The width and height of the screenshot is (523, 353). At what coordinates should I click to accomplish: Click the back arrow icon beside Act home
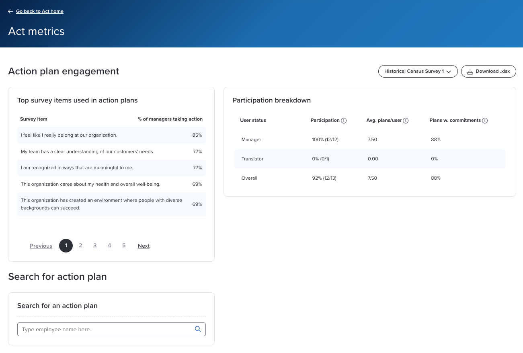tap(10, 11)
